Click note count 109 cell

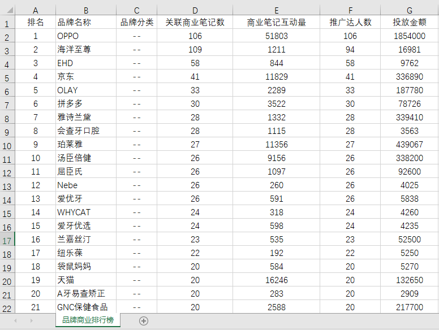point(195,50)
